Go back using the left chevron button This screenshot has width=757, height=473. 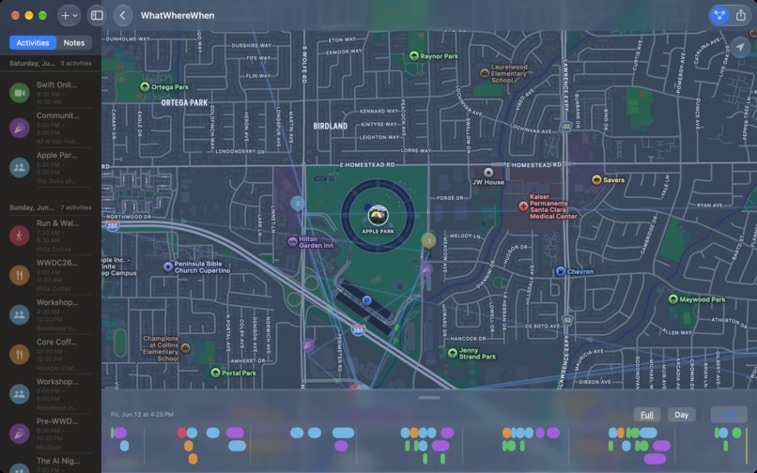click(123, 15)
